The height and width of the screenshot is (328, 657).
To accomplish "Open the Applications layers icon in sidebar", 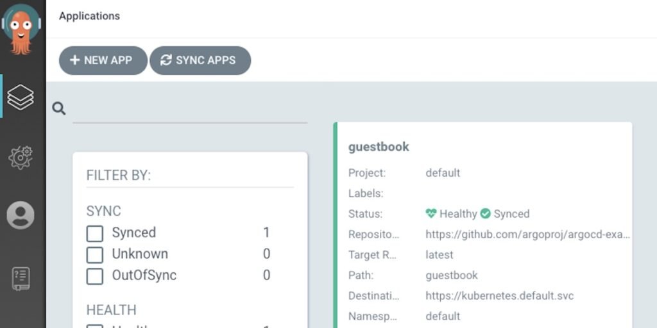I will coord(21,97).
